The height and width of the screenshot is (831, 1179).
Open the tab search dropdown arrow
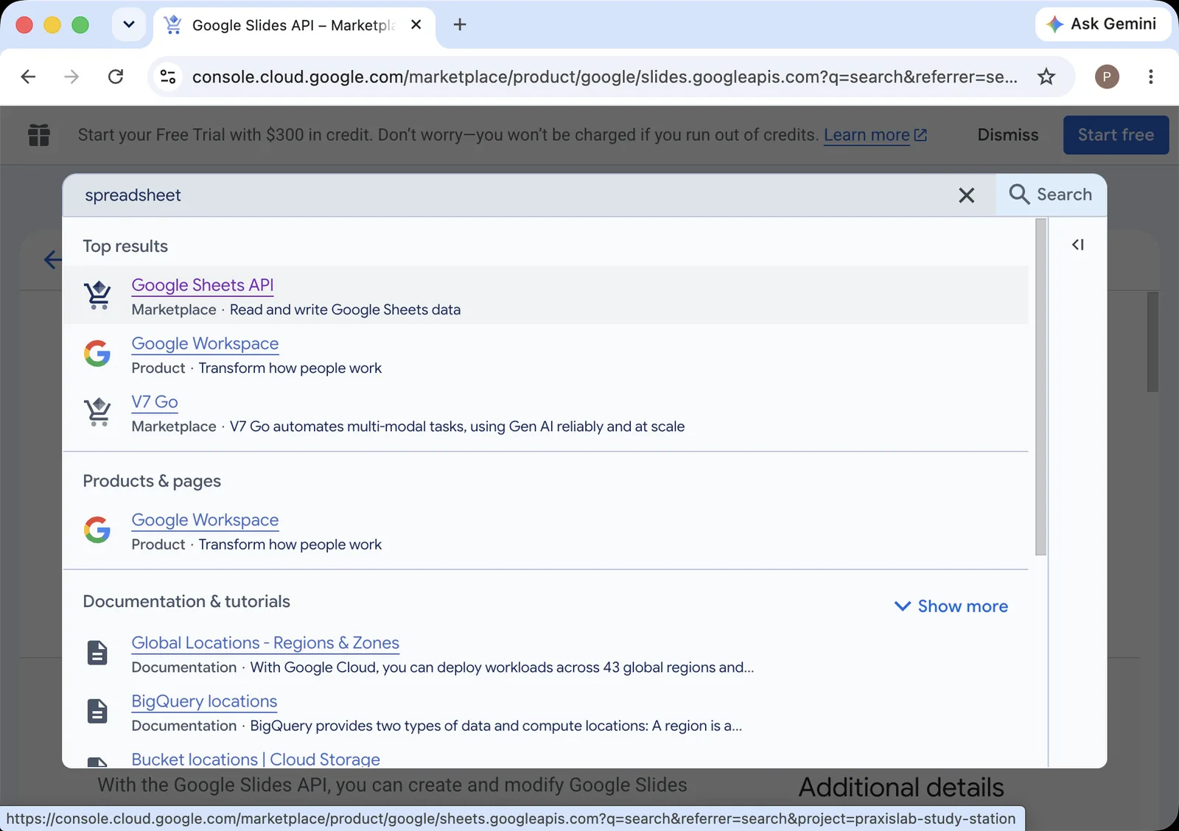tap(129, 25)
